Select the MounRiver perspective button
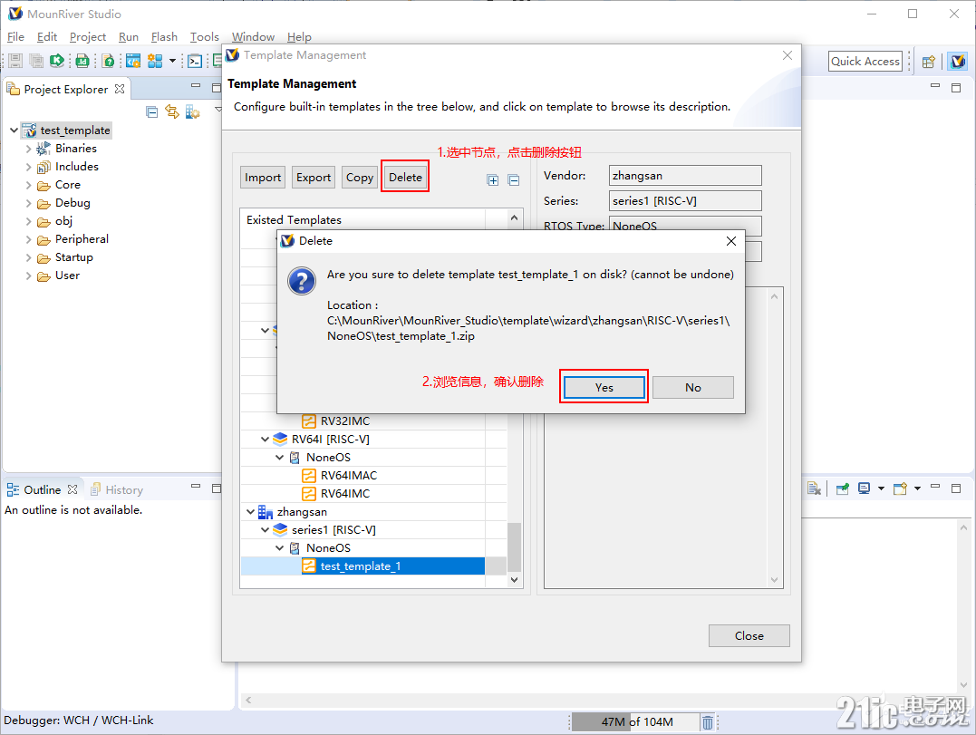Screen dimensions: 976x735 (958, 61)
